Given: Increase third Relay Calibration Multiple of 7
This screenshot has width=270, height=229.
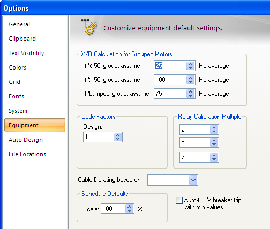Looking at the screenshot, I should coord(214,155).
